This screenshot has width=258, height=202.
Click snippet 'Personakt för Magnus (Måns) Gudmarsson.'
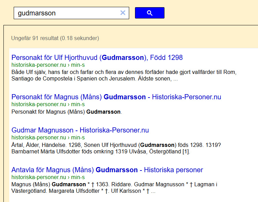(66, 112)
